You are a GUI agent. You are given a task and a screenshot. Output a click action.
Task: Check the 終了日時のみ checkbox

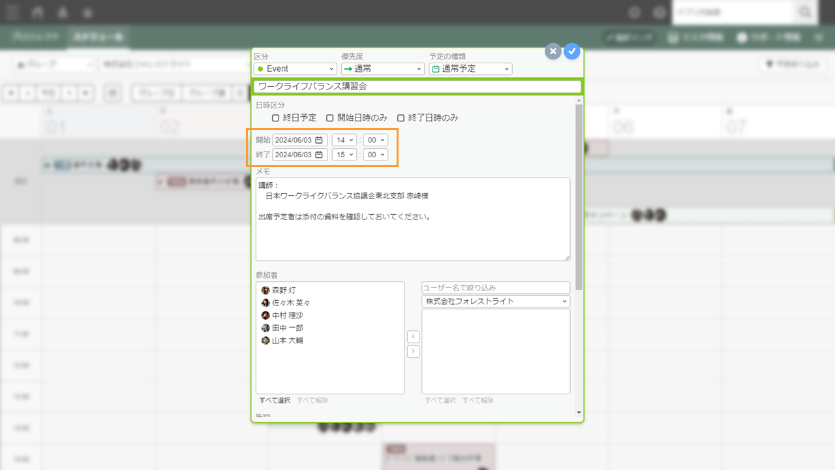click(401, 118)
